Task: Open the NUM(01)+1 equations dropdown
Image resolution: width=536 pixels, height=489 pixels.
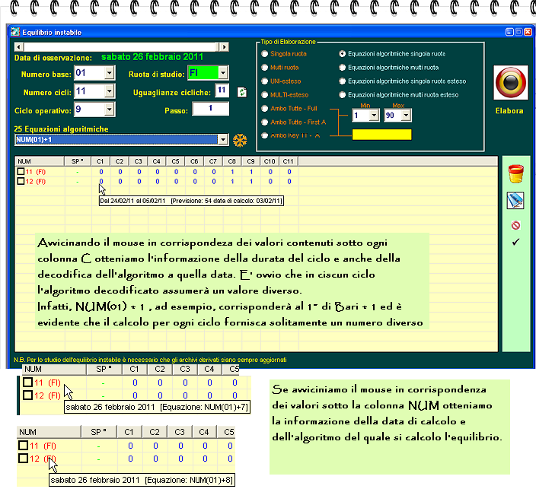Action: point(223,139)
